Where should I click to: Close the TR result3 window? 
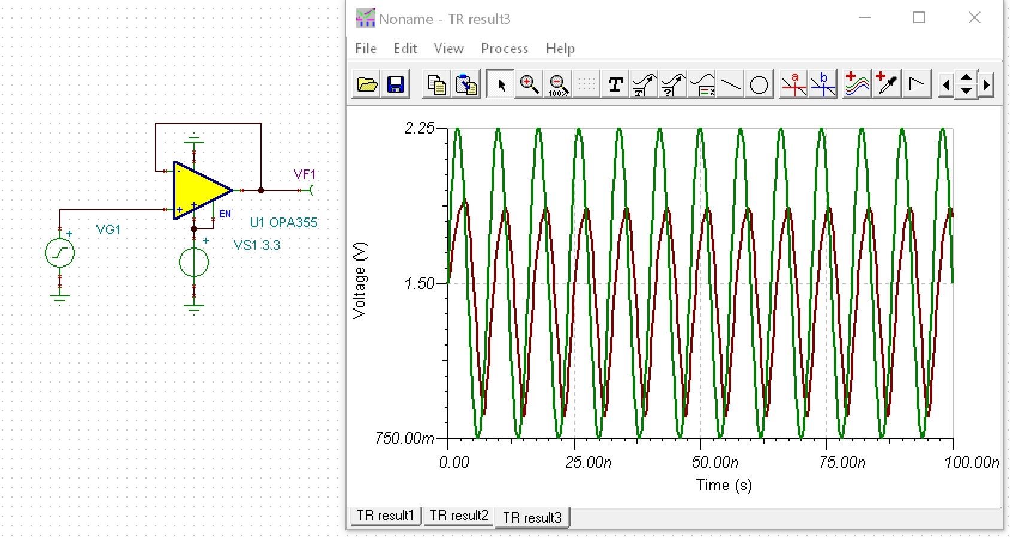coord(975,18)
